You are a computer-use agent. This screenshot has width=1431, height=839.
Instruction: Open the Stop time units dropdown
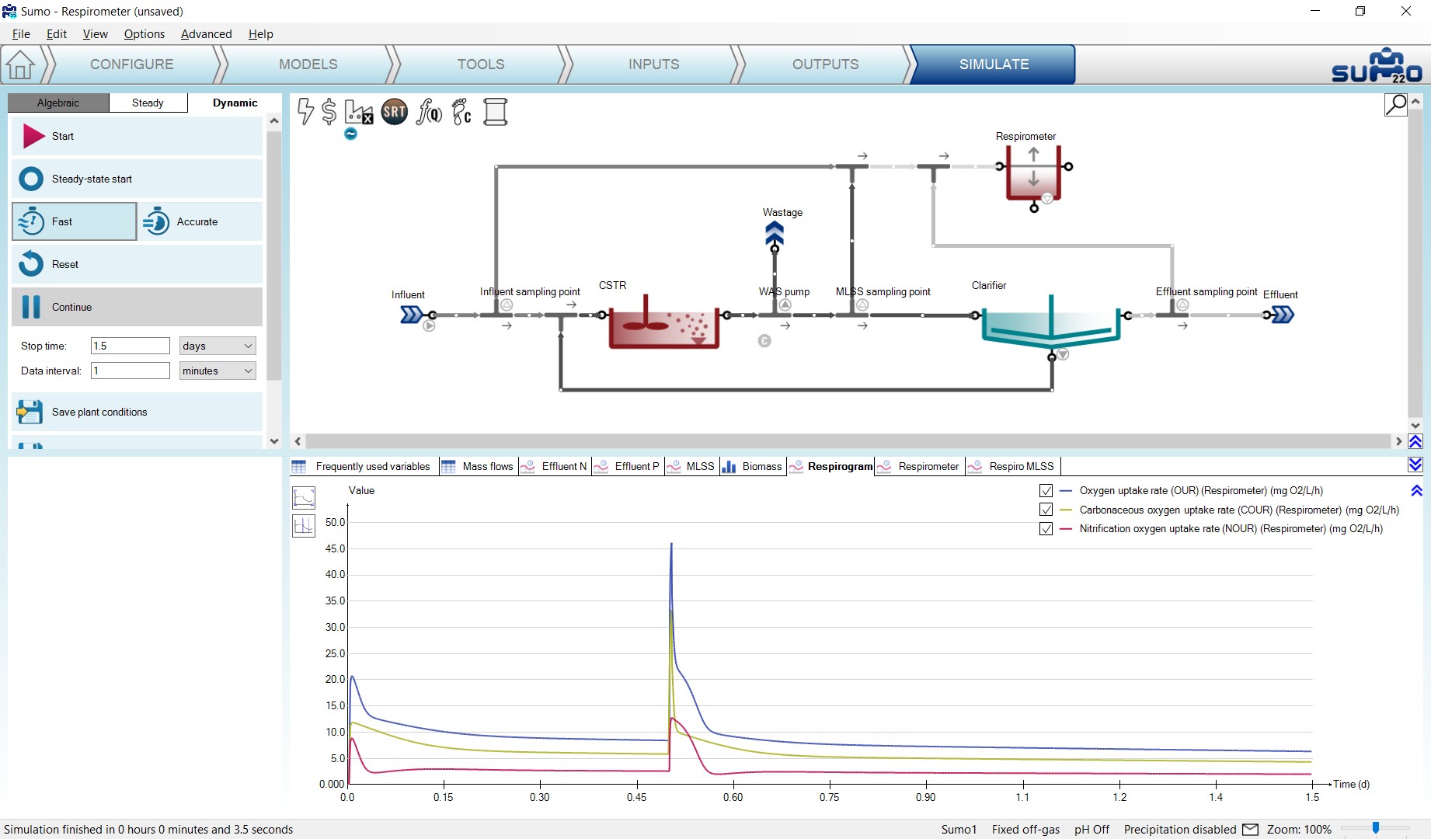(218, 346)
